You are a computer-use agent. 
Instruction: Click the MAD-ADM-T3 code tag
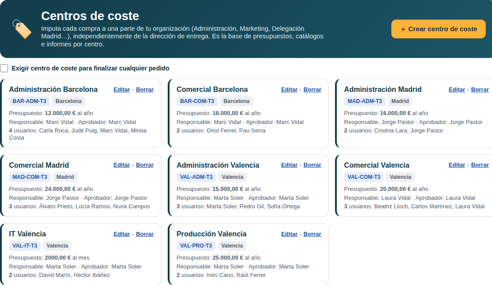click(365, 101)
